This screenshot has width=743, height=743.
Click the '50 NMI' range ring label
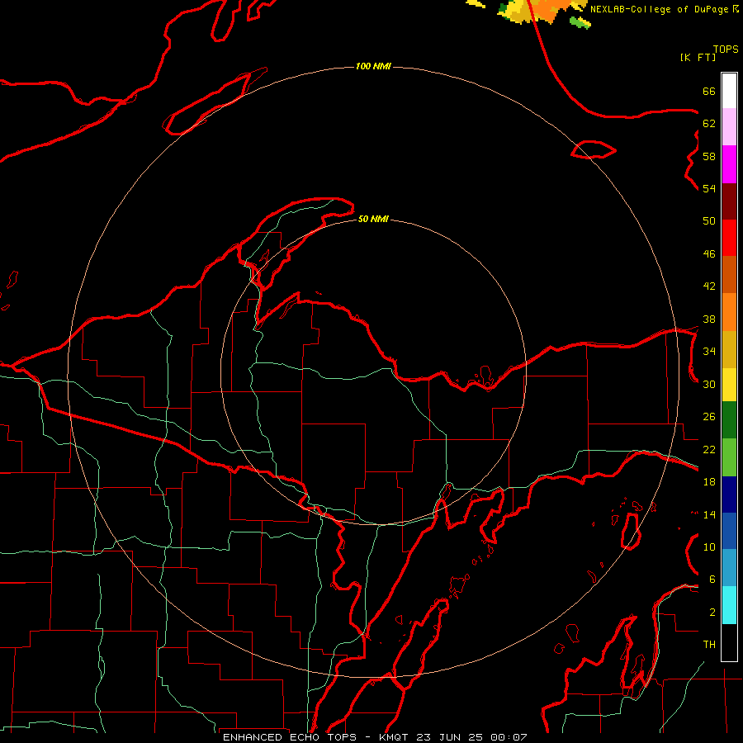click(373, 219)
